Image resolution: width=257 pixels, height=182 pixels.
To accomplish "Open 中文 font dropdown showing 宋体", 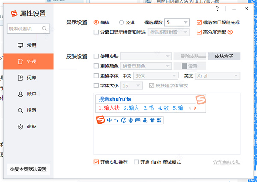I will 156,76.
